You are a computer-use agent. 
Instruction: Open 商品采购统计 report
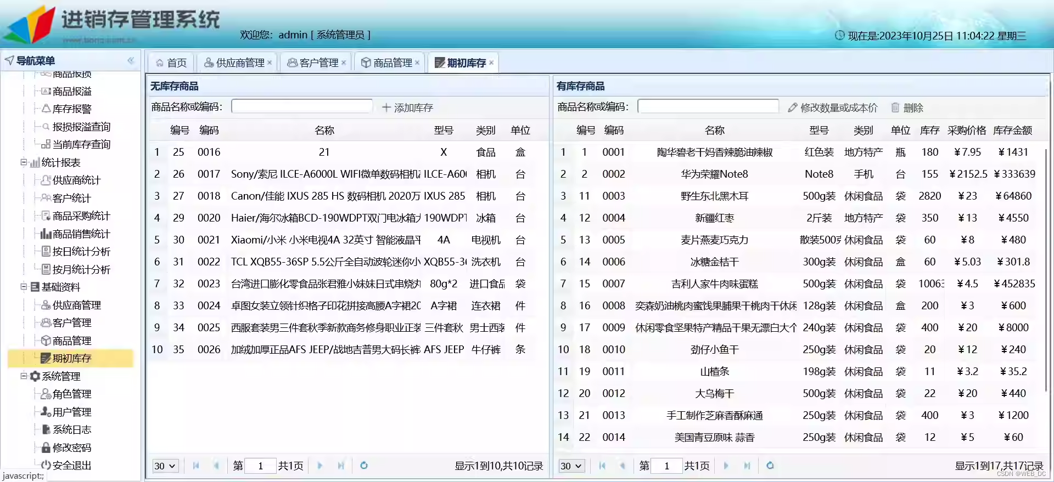tap(81, 216)
